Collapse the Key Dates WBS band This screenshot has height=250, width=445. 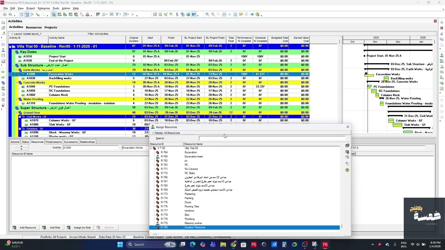coord(13,52)
